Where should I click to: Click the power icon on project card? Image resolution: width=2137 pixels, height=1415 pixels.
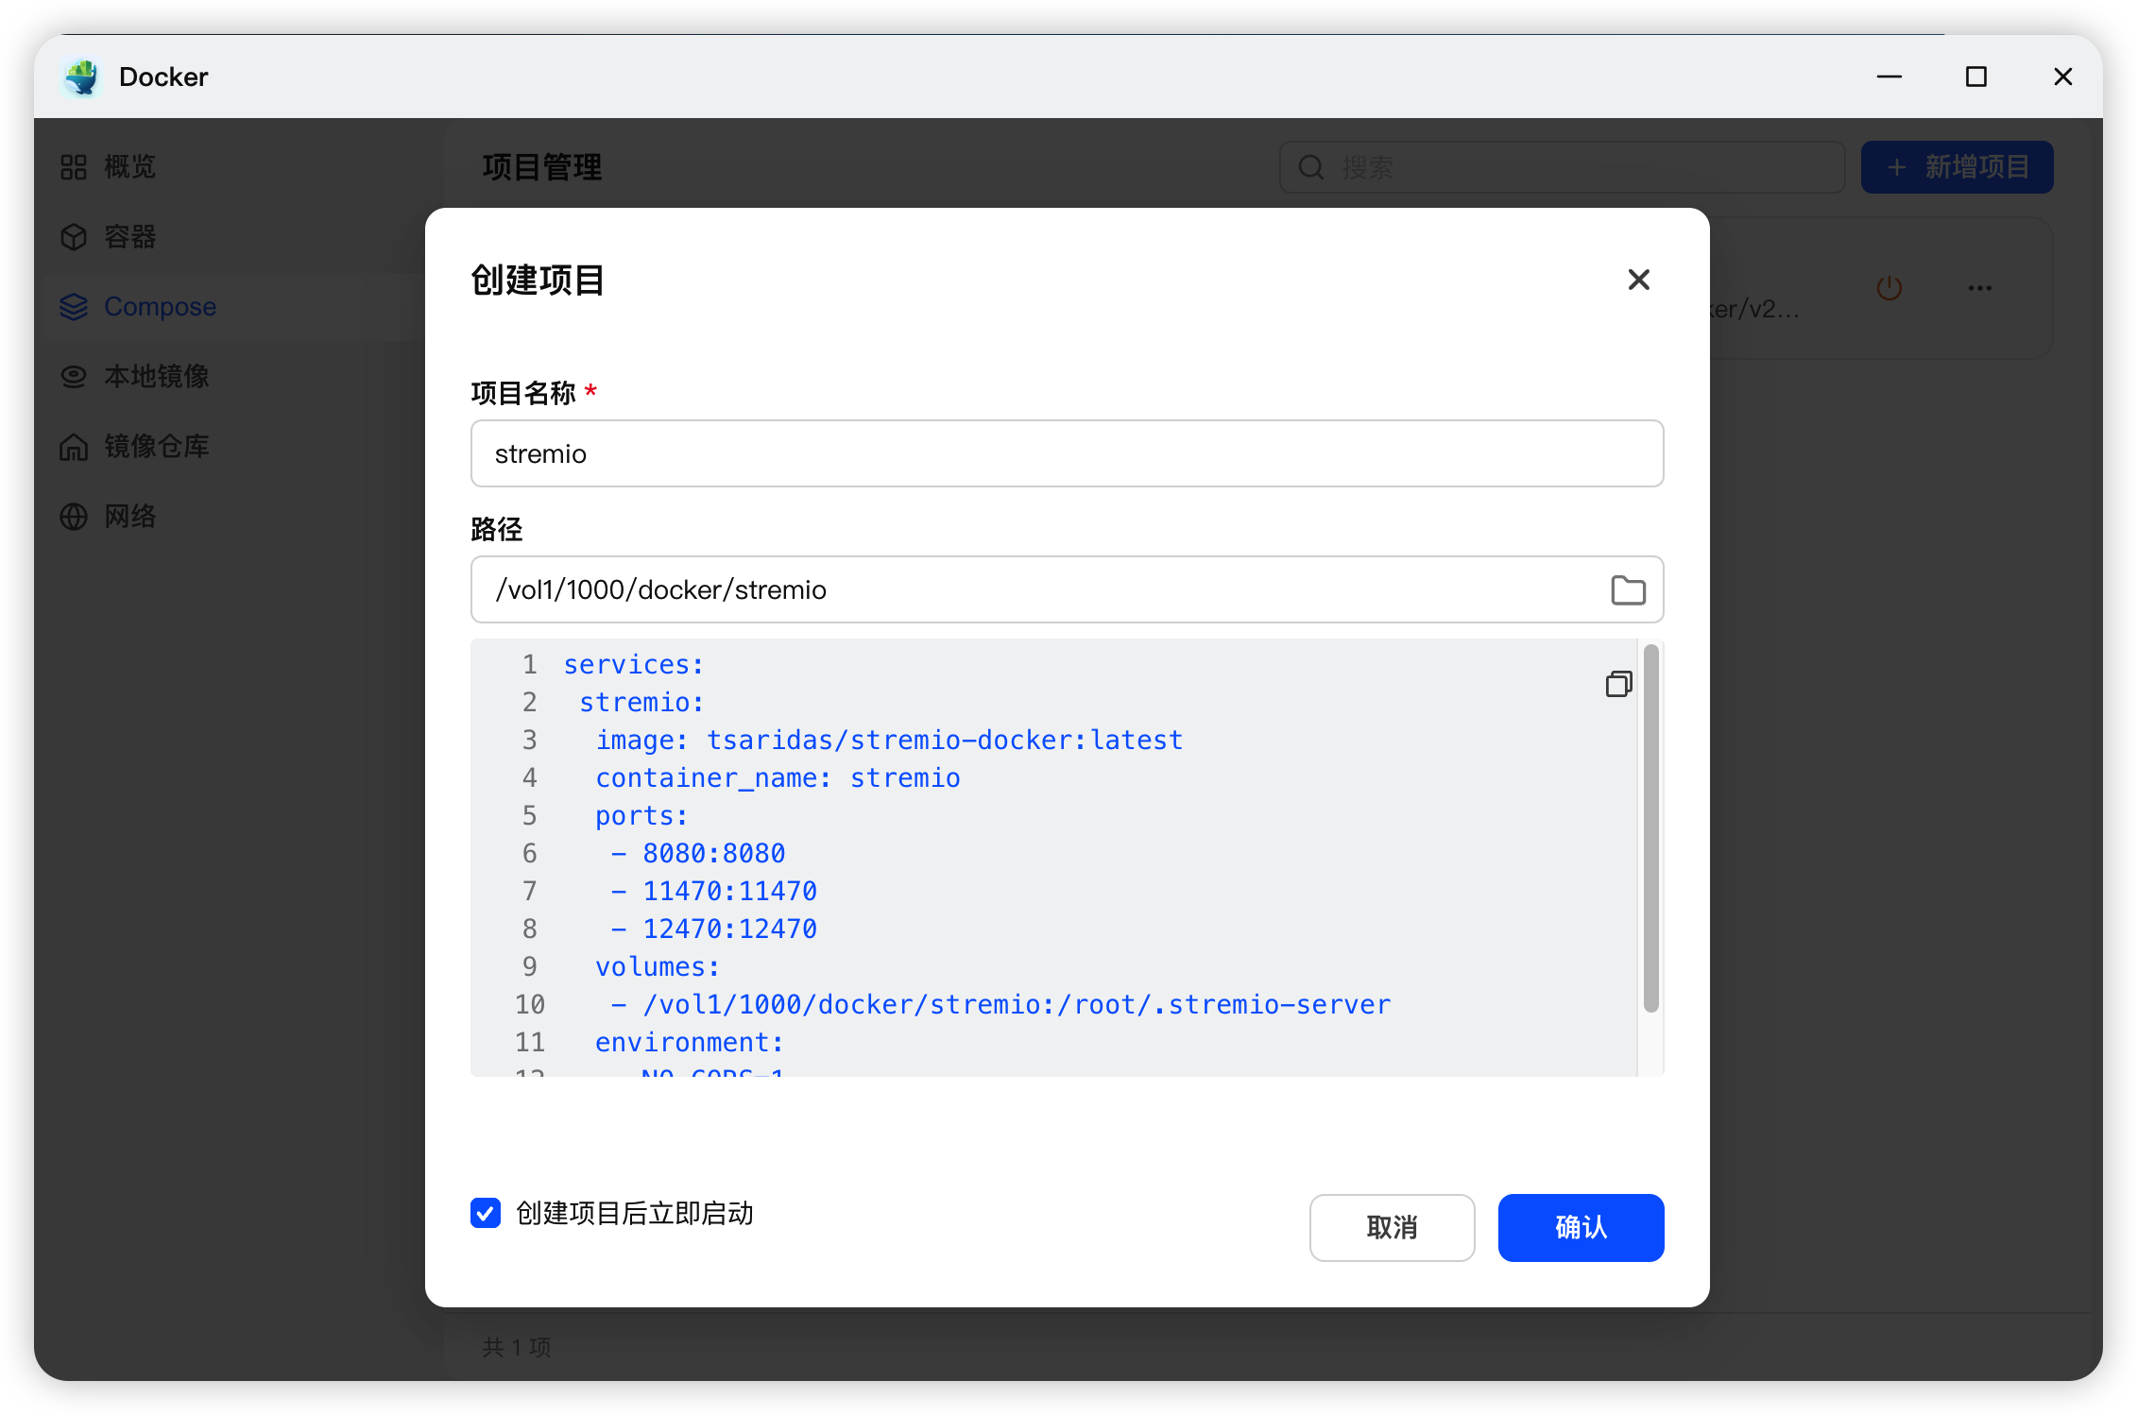click(1889, 288)
